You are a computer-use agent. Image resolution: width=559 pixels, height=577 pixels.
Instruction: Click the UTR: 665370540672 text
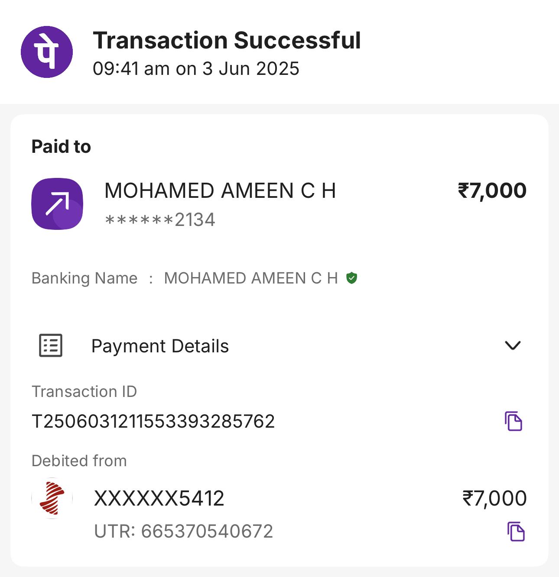[x=184, y=532]
